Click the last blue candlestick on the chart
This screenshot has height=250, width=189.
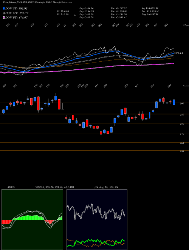[x=174, y=102]
